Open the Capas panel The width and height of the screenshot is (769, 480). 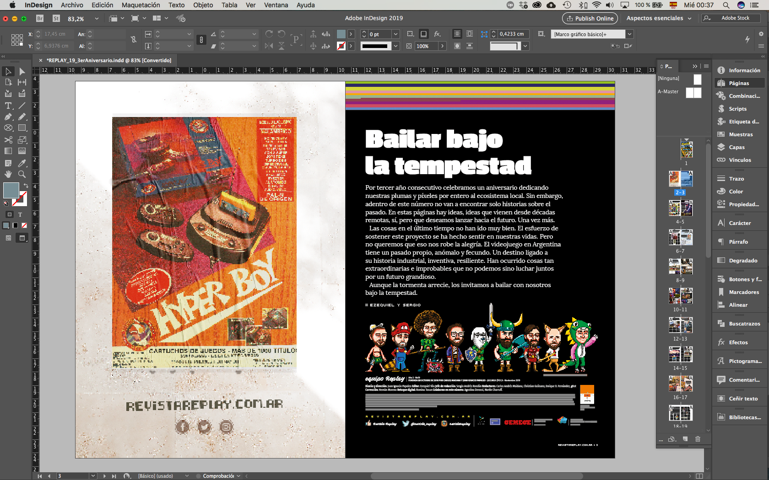click(x=737, y=147)
